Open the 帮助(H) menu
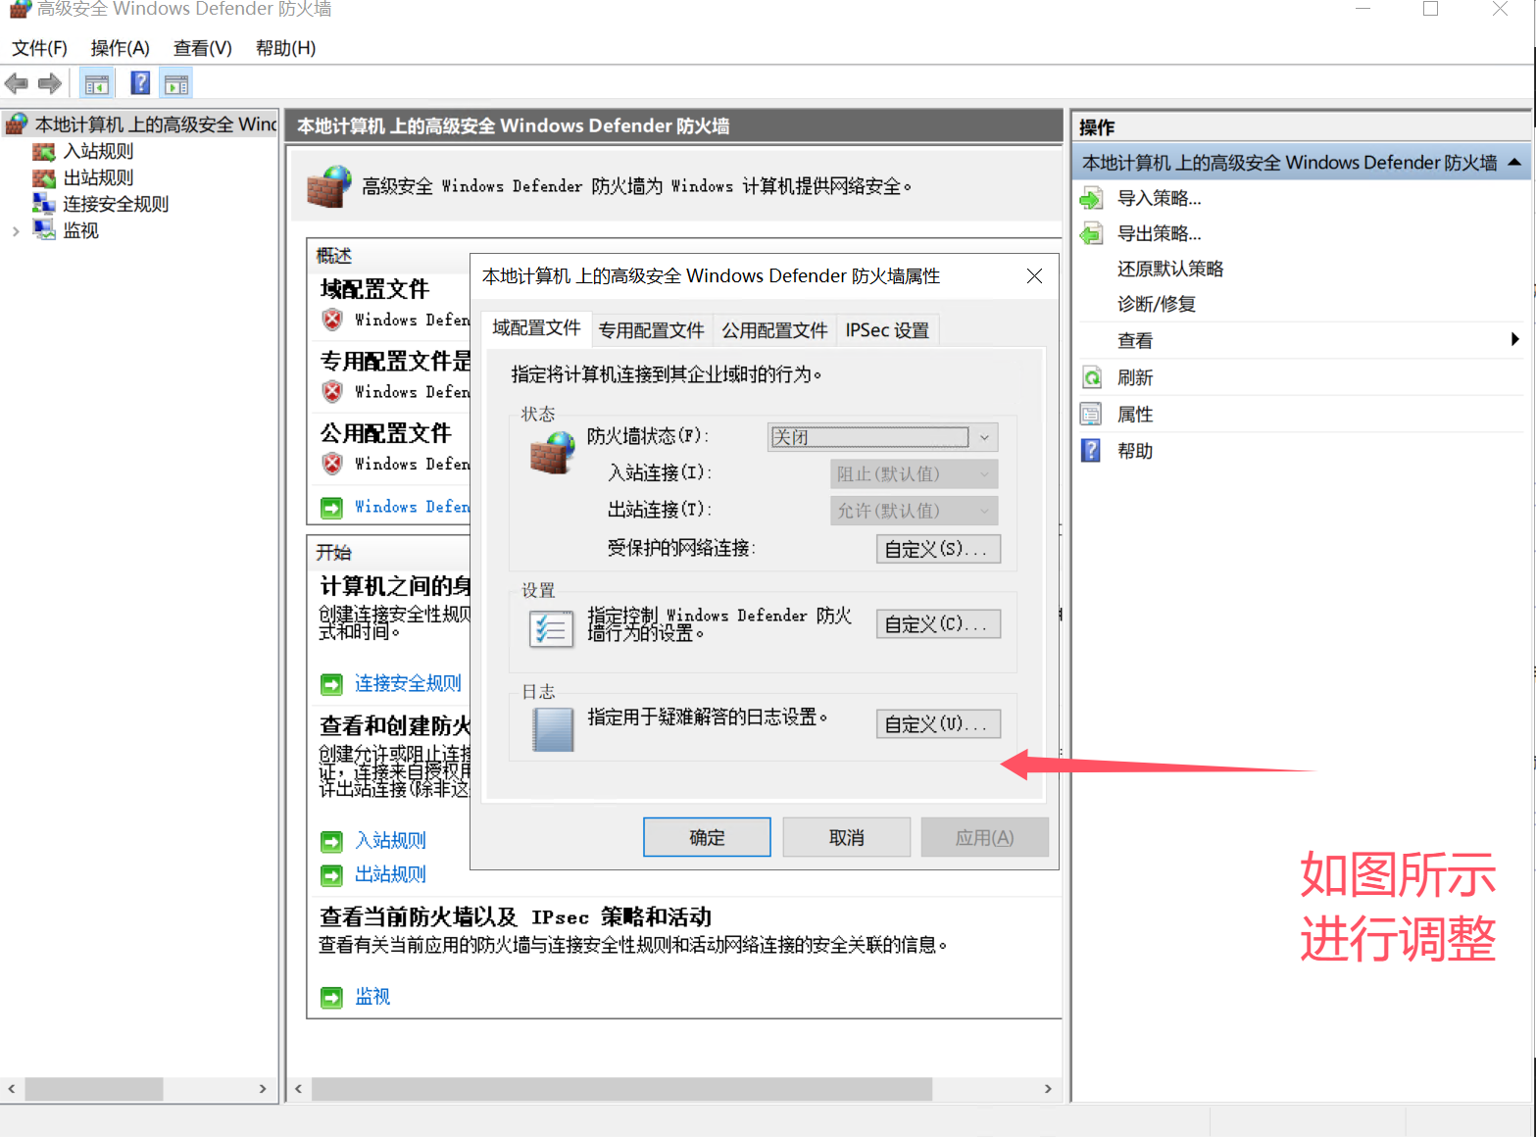This screenshot has height=1137, width=1536. (285, 48)
